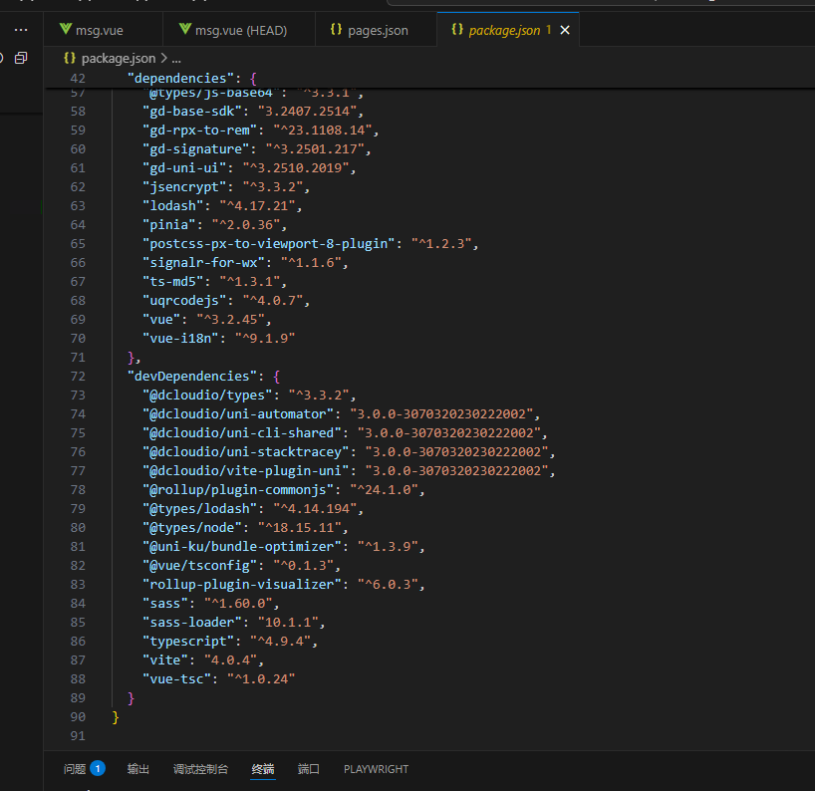Click the Vue logo icon on the msg.vue tab
The width and height of the screenshot is (815, 791).
(66, 30)
